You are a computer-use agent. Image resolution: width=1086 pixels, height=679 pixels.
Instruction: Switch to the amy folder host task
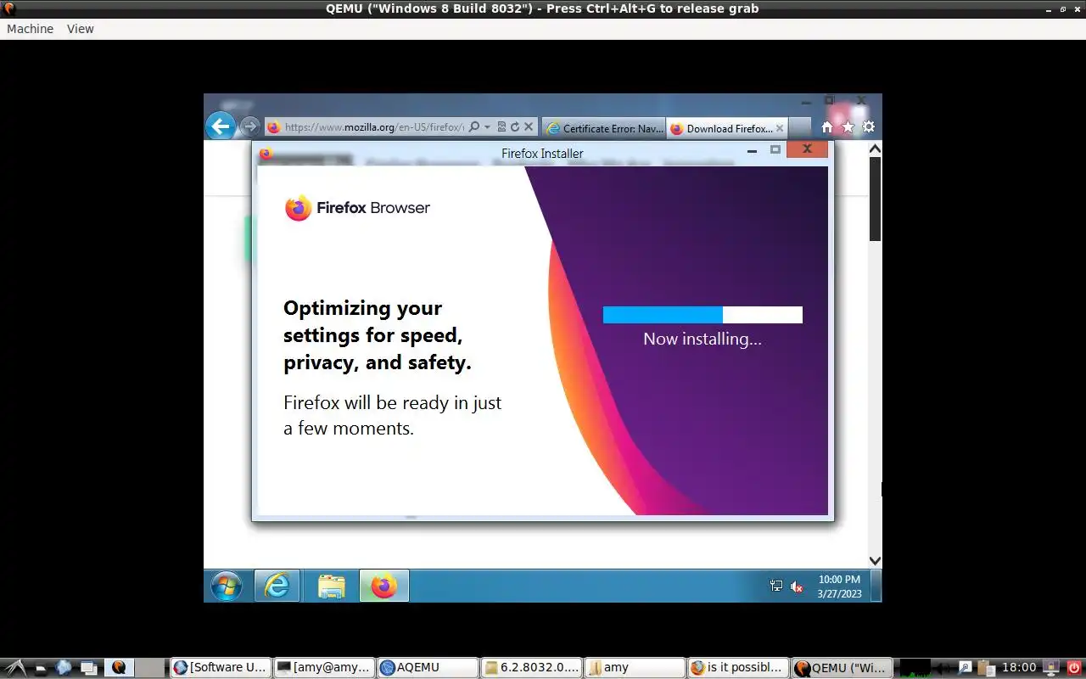pos(634,668)
